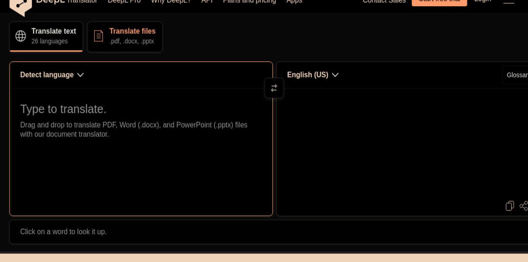This screenshot has width=528, height=262.
Task: Switch to the Translate files tab
Action: coord(125,36)
